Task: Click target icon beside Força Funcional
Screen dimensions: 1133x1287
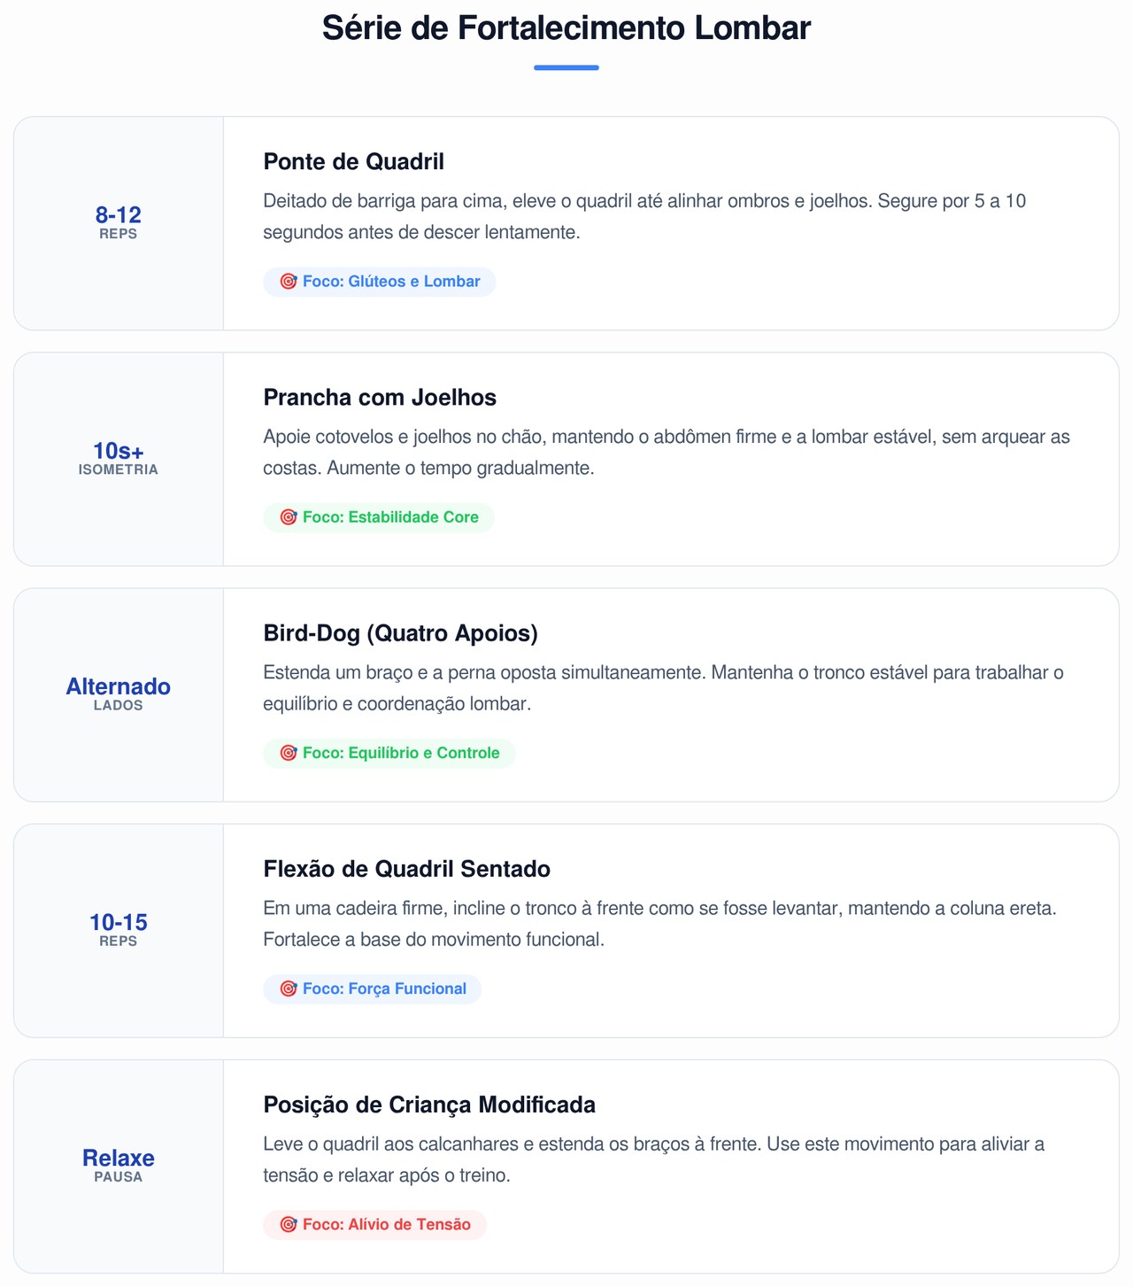Action: tap(288, 989)
